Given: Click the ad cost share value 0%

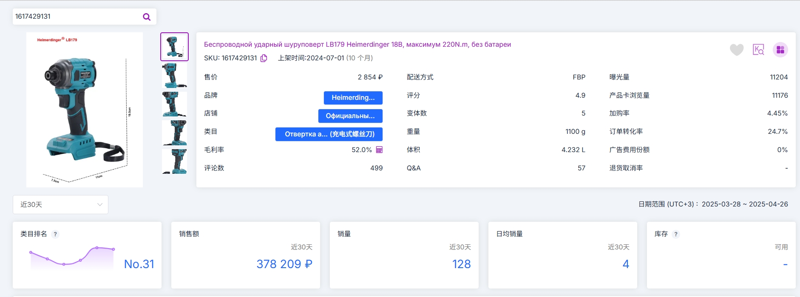Looking at the screenshot, I should point(782,150).
